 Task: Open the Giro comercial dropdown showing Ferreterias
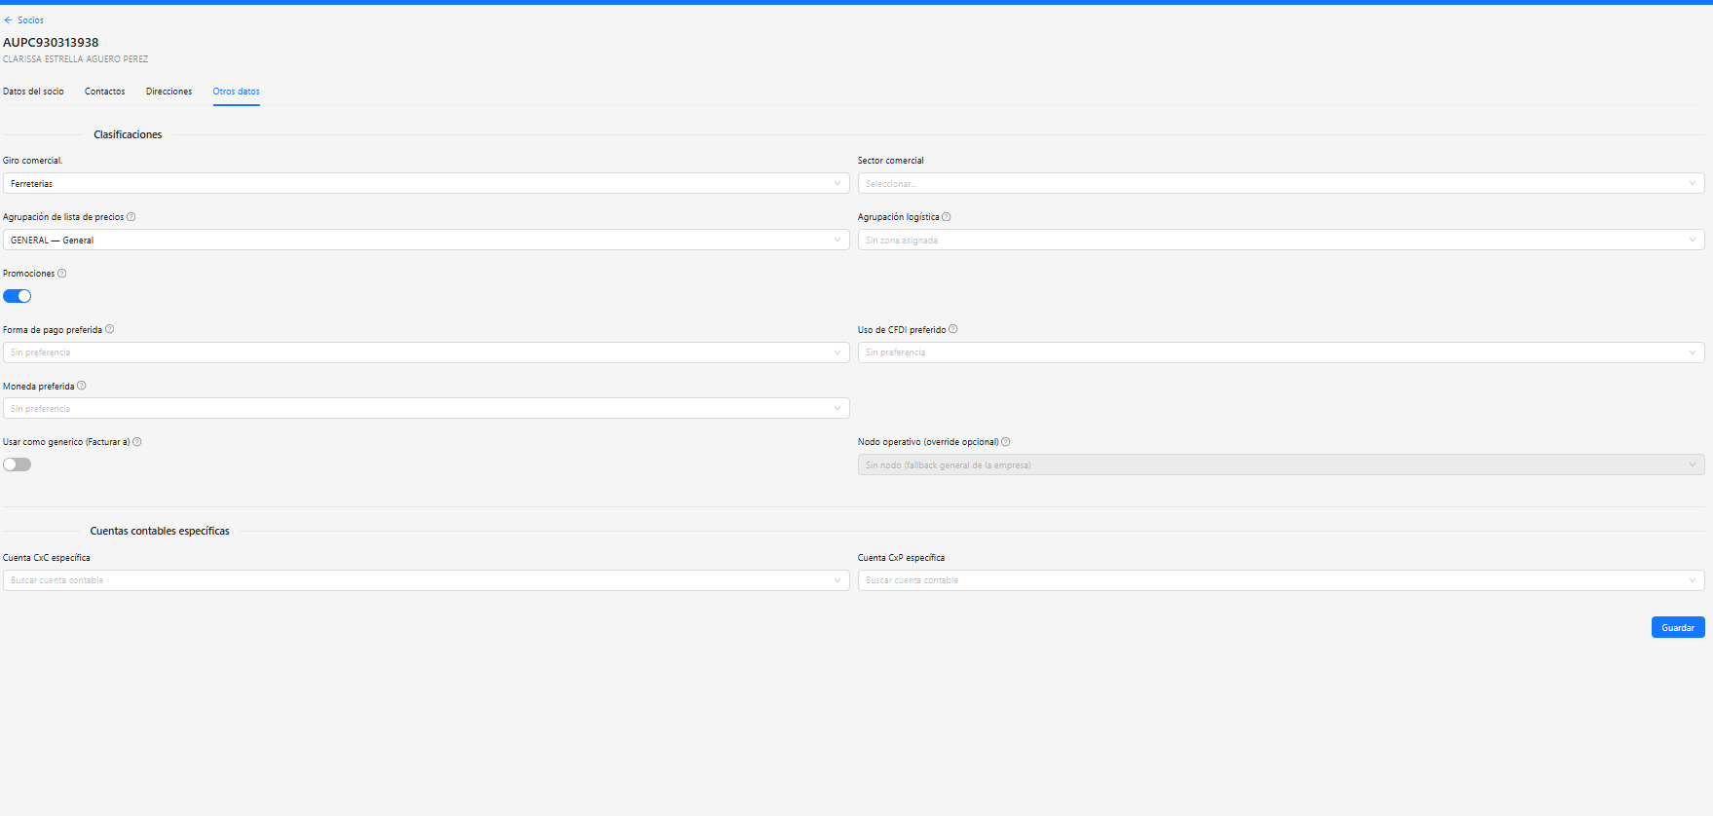pyautogui.click(x=427, y=183)
